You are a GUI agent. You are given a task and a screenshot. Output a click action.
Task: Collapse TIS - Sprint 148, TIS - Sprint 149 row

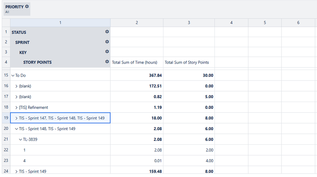click(17, 129)
